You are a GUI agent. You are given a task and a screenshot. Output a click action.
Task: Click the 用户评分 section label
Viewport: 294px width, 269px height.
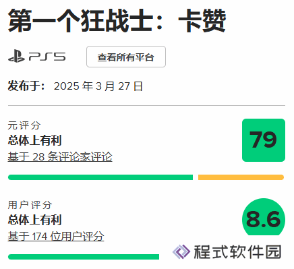coord(30,205)
